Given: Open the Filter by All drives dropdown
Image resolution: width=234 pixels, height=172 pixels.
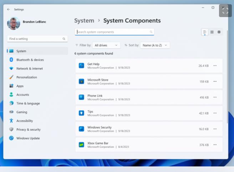Looking at the screenshot, I should [x=106, y=45].
